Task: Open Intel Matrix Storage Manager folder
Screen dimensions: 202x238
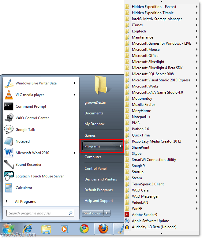Action: 162,19
